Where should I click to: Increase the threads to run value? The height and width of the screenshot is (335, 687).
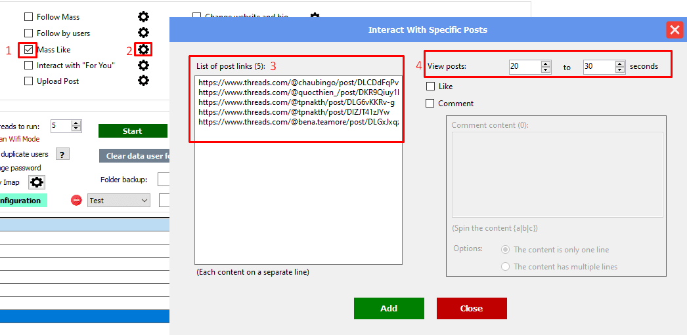point(77,123)
